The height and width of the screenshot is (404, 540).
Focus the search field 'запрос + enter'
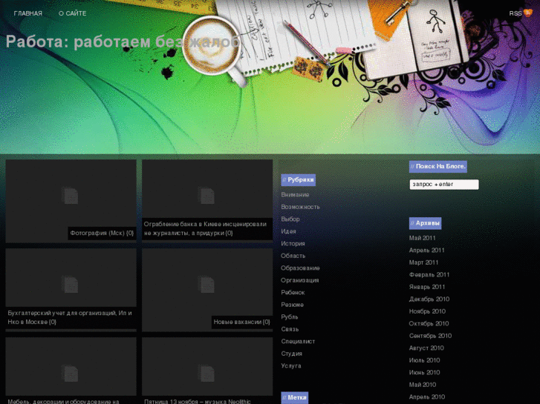pos(444,185)
